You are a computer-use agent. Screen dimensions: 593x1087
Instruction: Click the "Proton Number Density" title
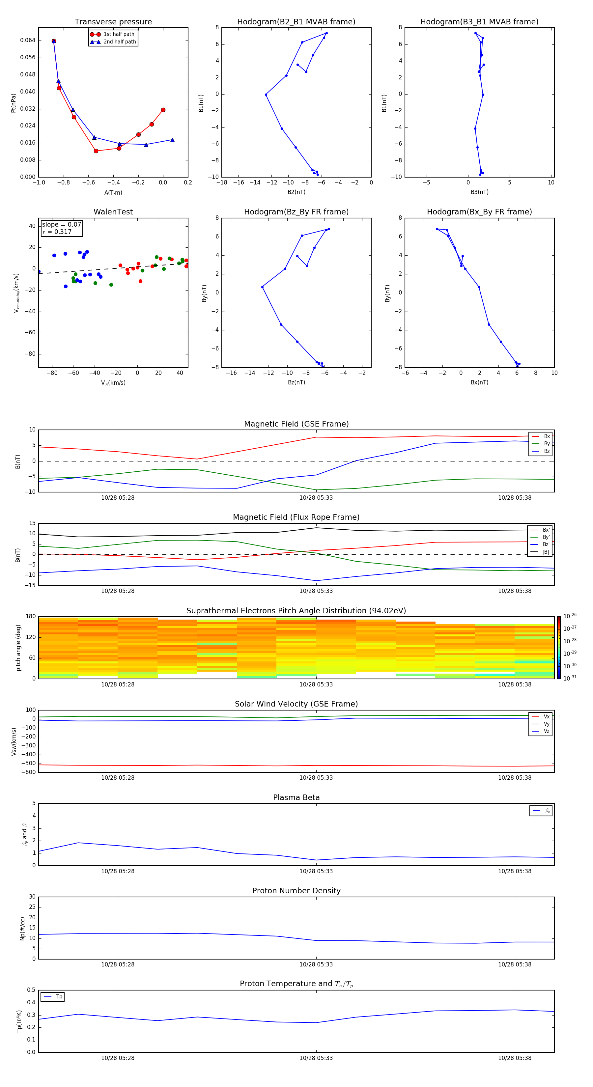point(296,891)
